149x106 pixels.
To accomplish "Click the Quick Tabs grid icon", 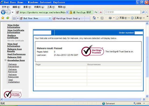I will pyautogui.click(x=14, y=18).
